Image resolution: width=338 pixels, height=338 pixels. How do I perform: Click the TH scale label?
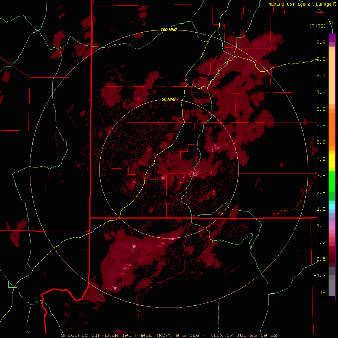[x=323, y=293]
